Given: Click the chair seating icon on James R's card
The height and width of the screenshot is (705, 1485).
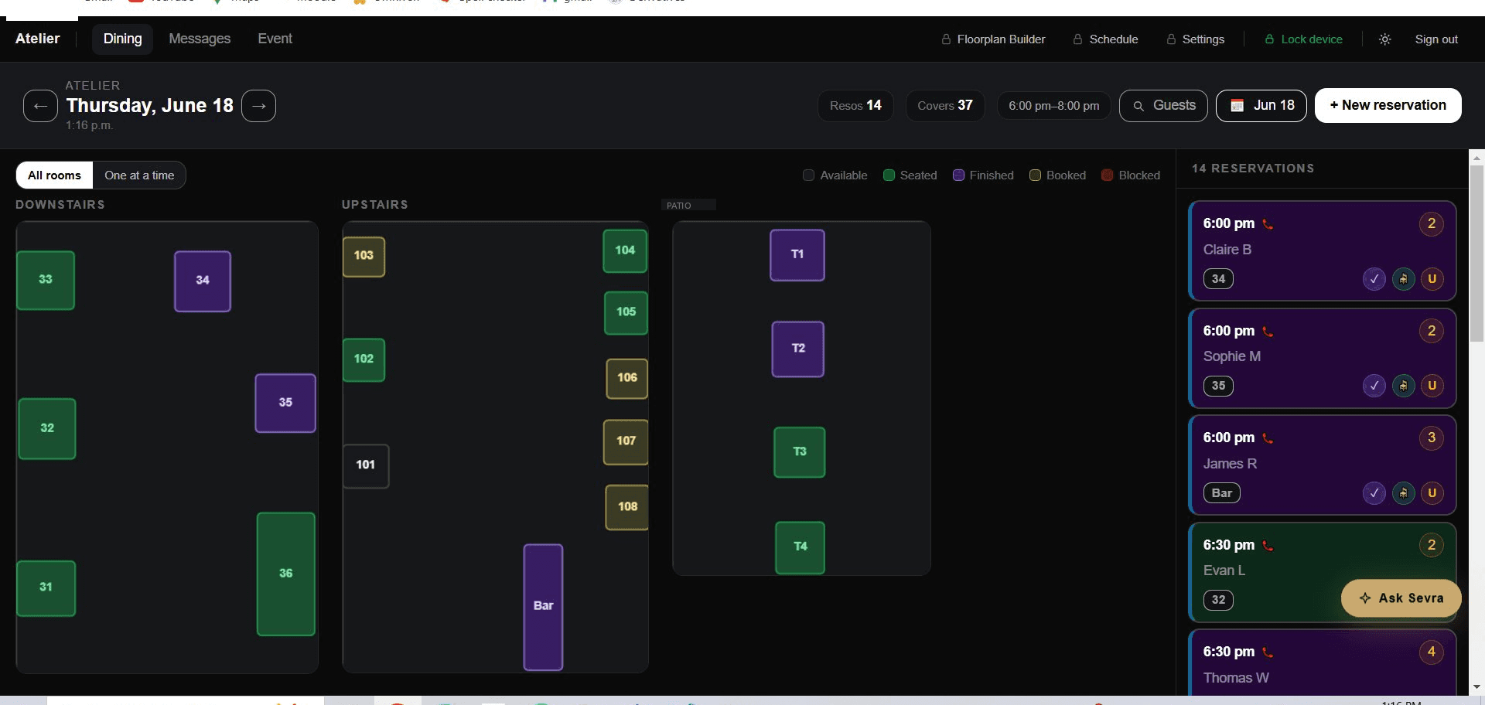Looking at the screenshot, I should [1404, 492].
